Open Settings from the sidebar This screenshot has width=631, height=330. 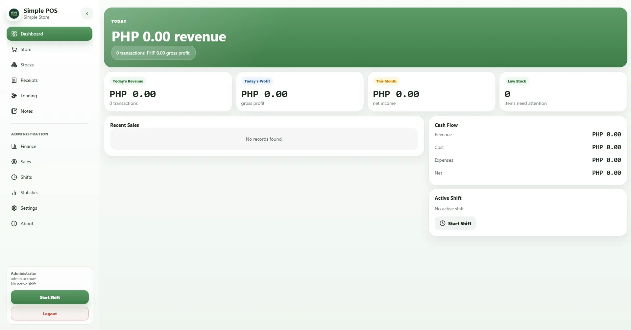[49, 208]
